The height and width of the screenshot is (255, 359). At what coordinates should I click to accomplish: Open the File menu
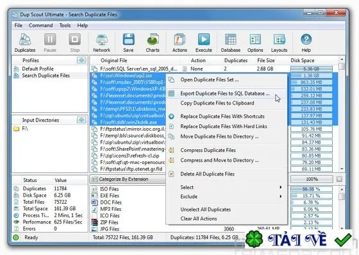point(19,26)
